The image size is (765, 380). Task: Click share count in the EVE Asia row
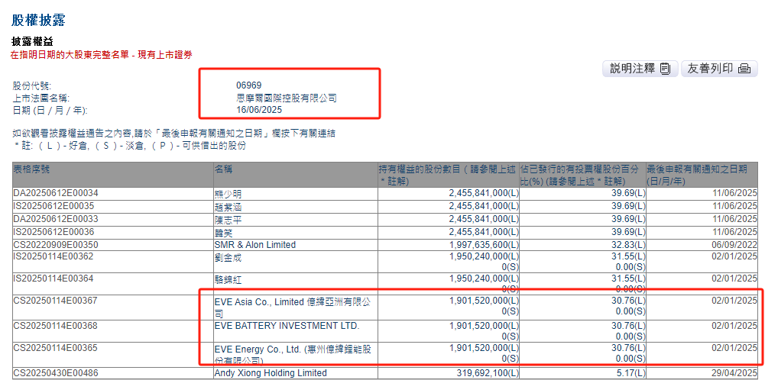(x=484, y=301)
